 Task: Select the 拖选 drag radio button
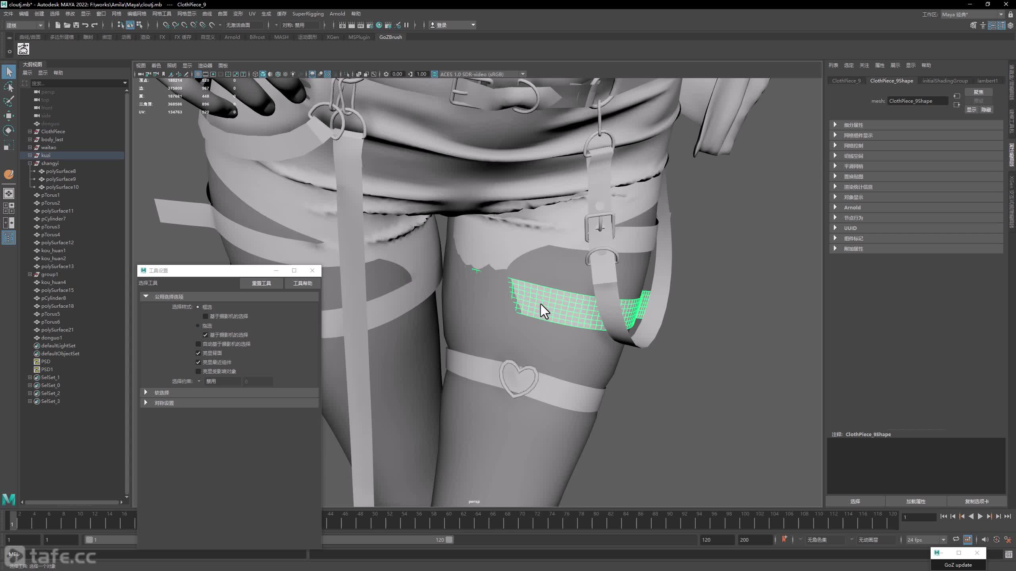(x=198, y=326)
